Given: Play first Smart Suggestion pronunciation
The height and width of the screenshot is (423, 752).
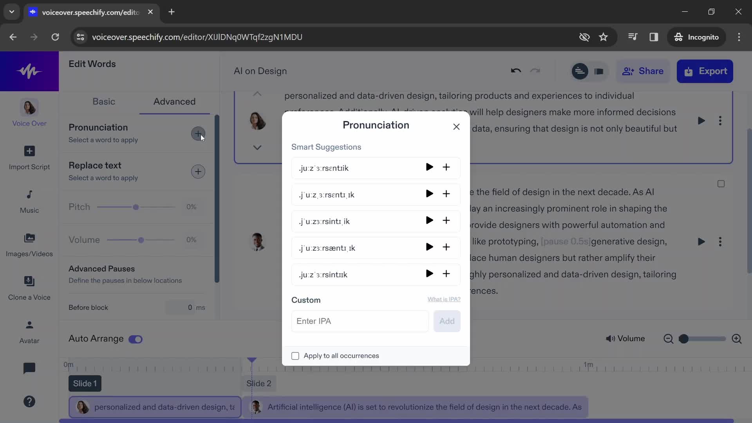Looking at the screenshot, I should [x=429, y=167].
